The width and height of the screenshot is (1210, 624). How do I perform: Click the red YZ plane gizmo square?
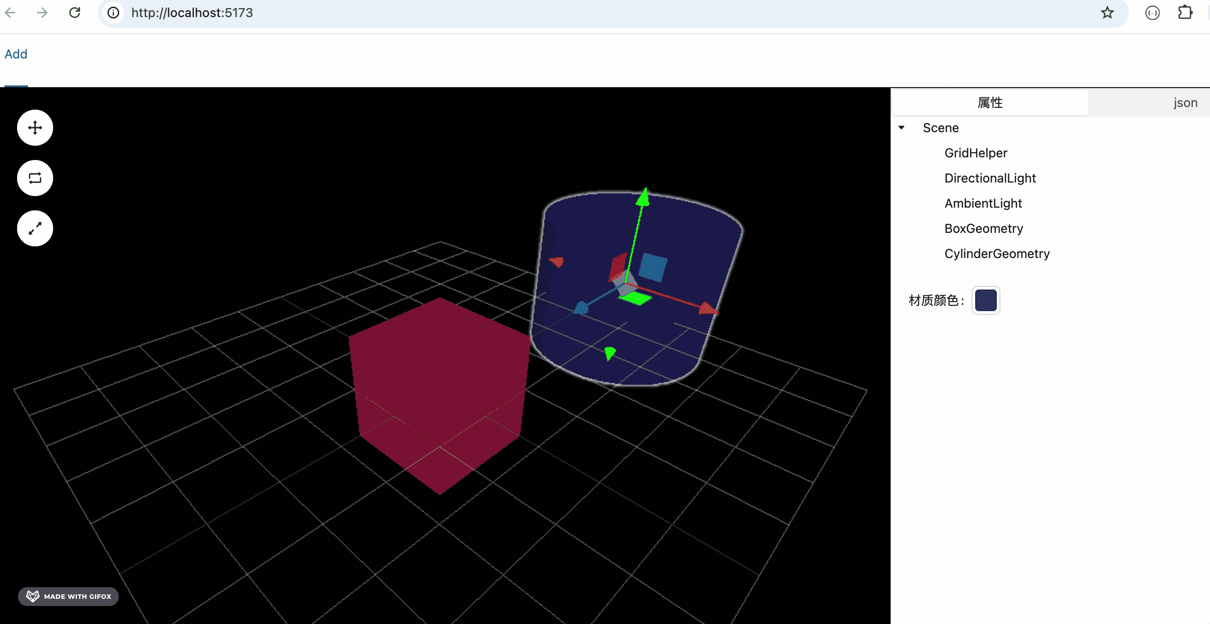(618, 267)
